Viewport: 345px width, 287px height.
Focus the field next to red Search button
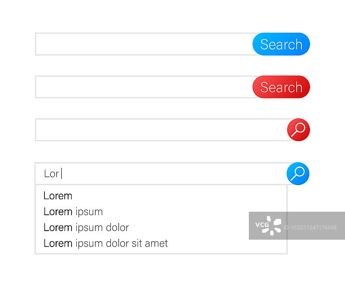coord(144,87)
